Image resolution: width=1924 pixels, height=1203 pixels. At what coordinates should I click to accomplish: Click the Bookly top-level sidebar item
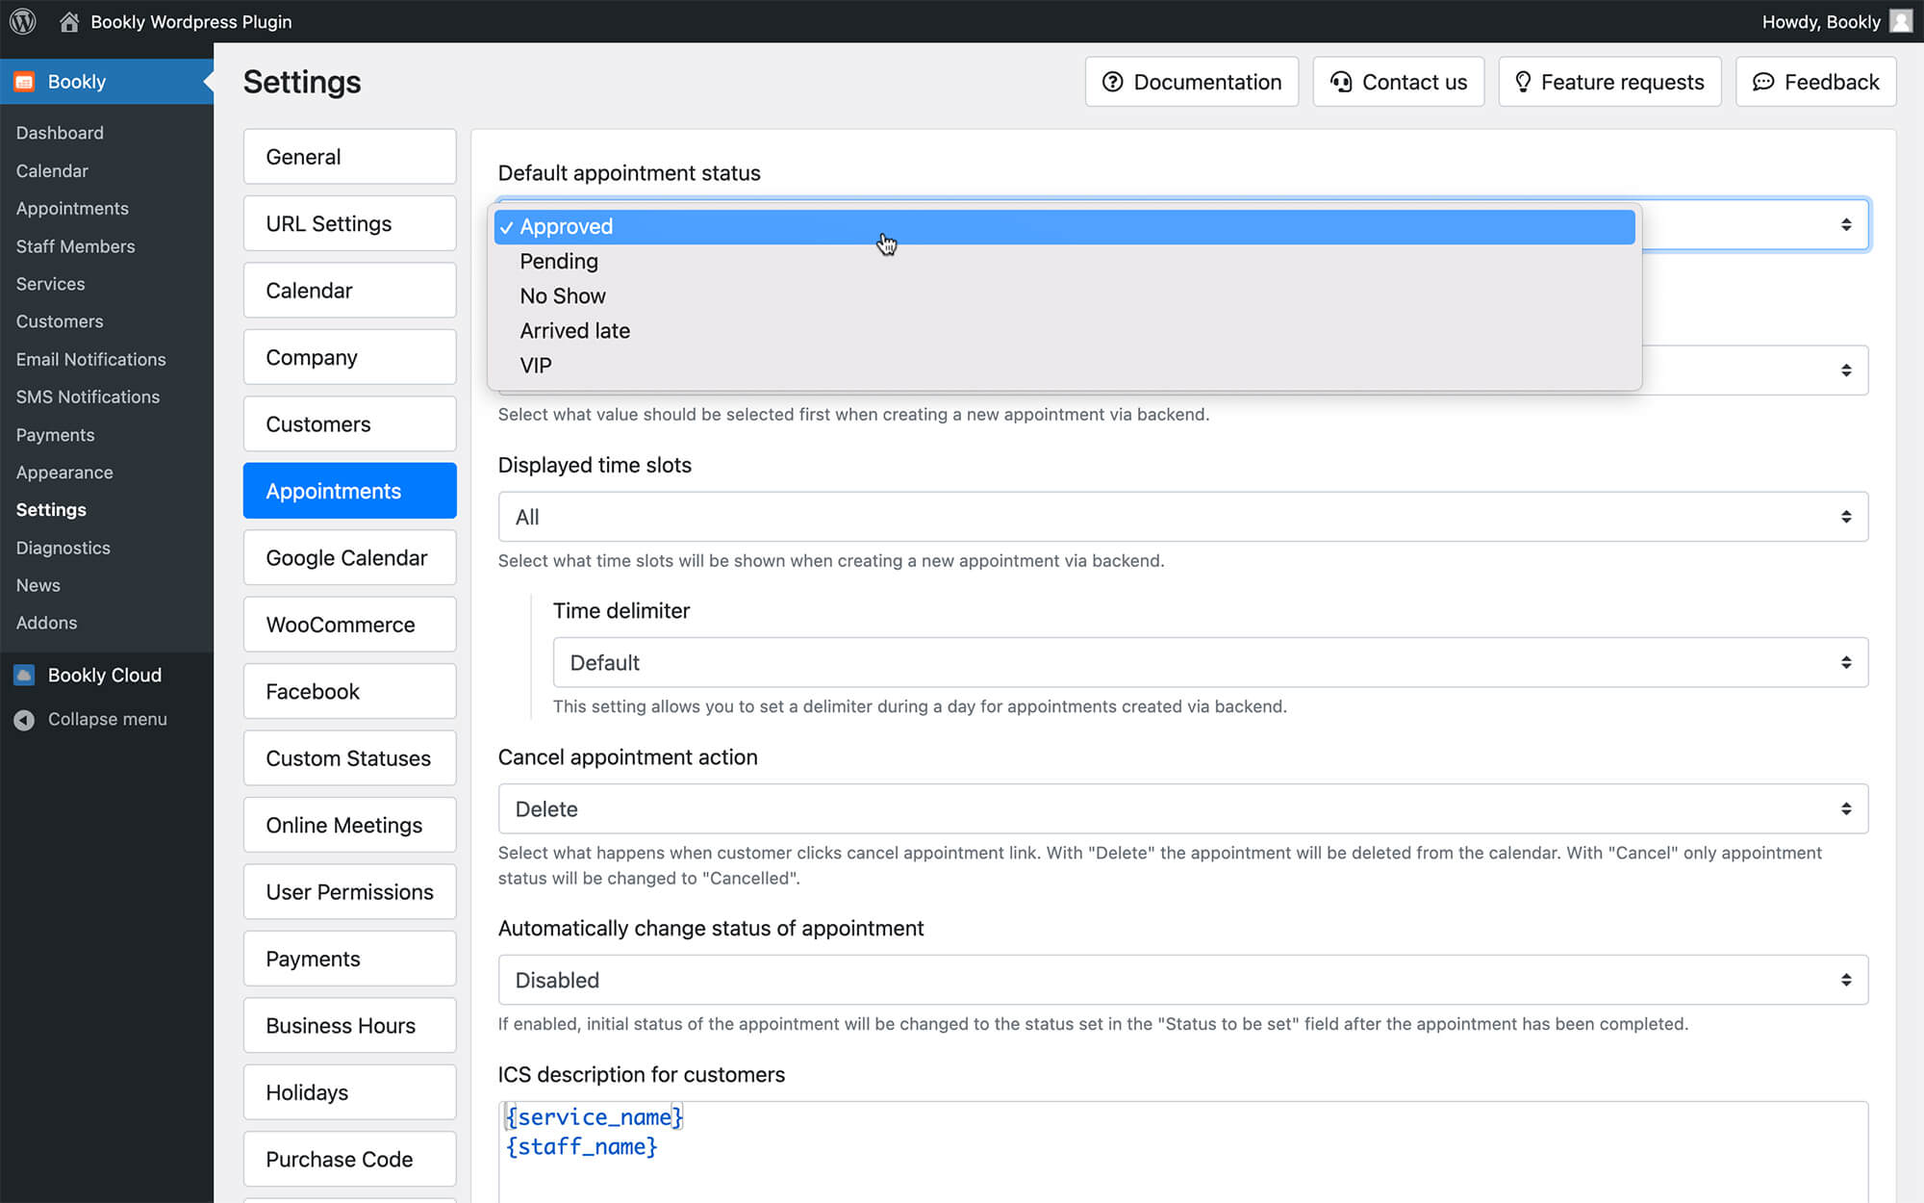coord(107,82)
